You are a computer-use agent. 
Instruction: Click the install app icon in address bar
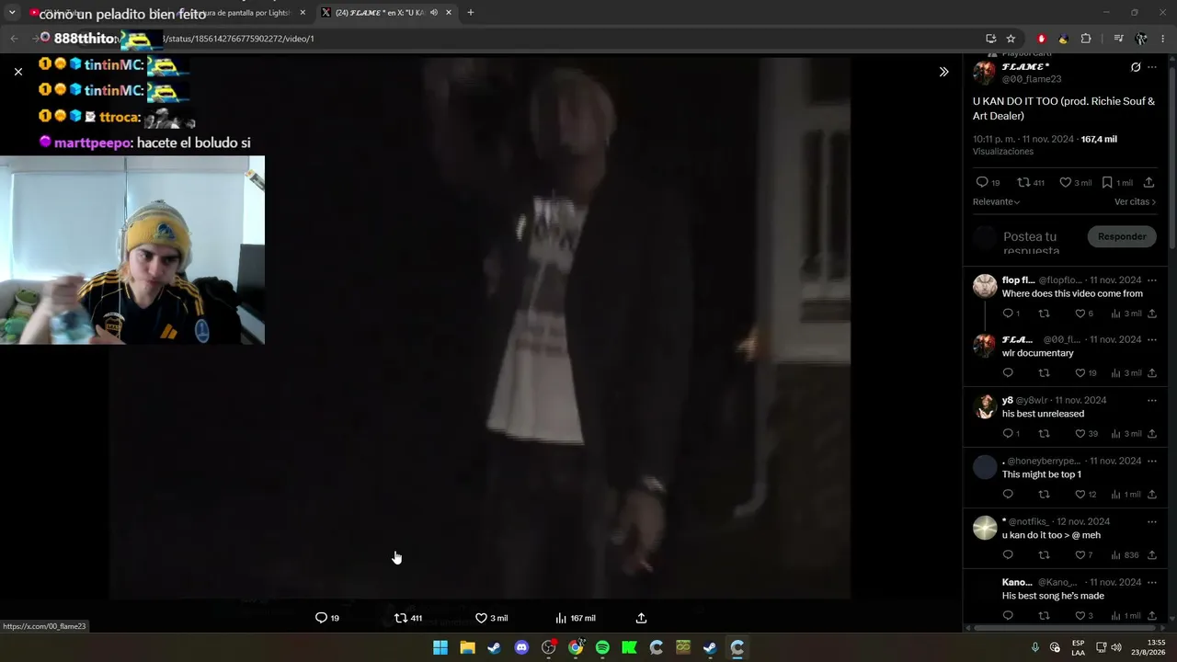990,39
